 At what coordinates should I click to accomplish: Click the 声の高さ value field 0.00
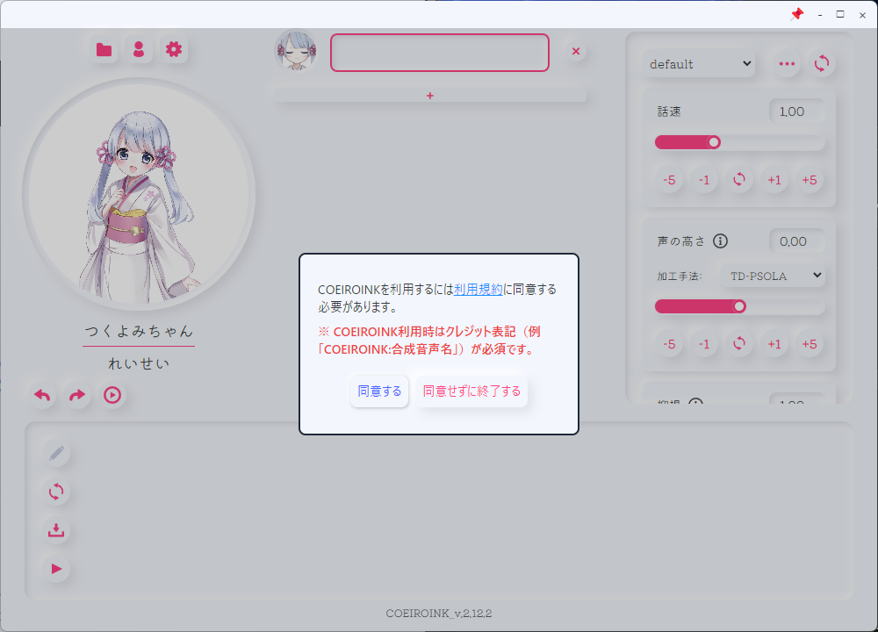[x=795, y=241]
